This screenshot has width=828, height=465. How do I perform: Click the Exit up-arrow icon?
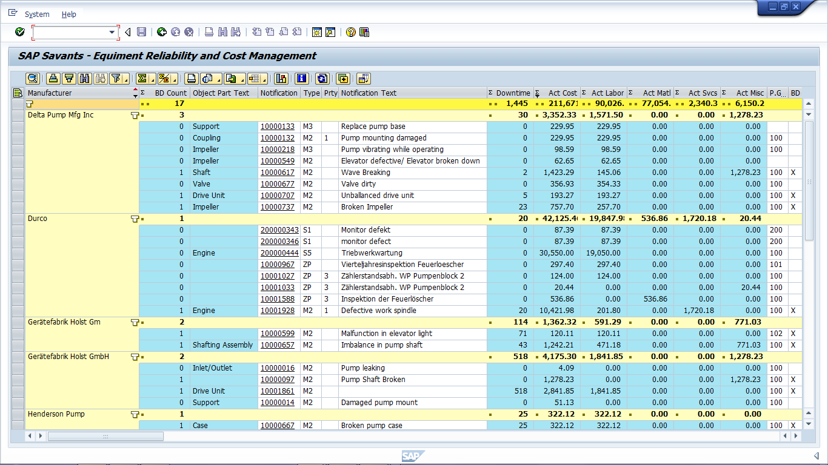pos(175,32)
